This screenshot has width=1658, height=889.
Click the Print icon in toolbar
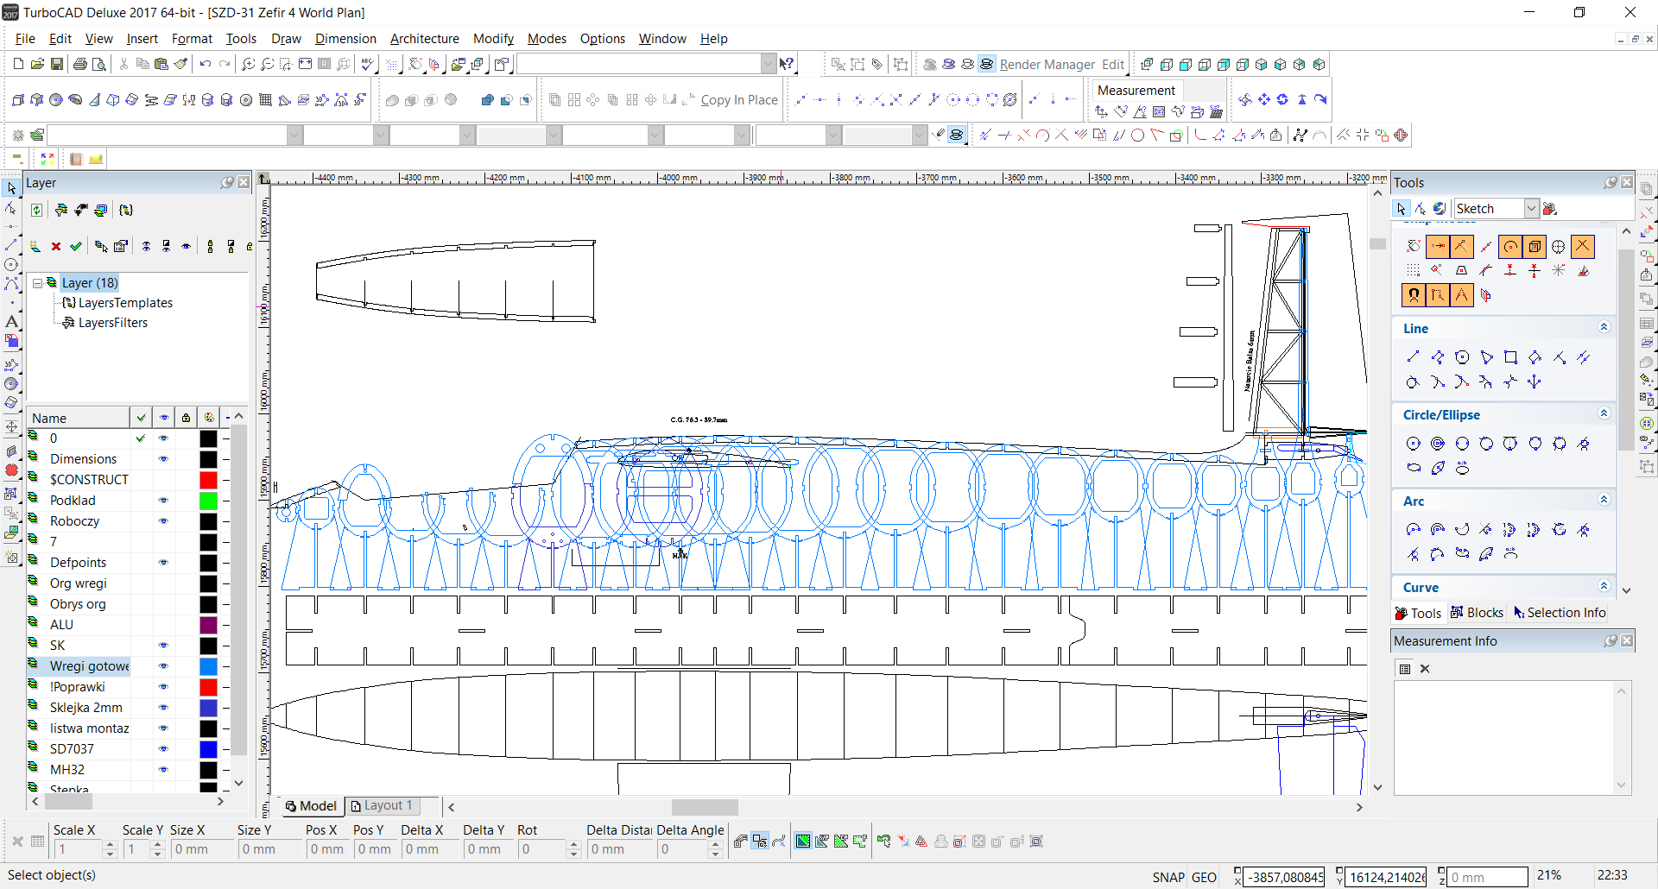pos(80,64)
